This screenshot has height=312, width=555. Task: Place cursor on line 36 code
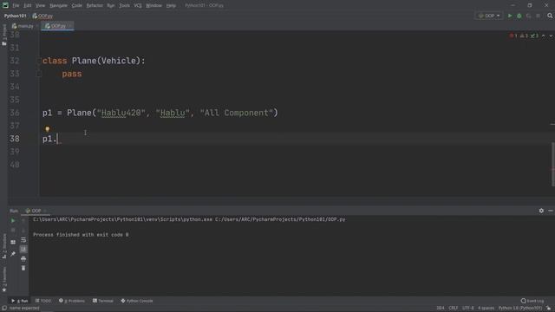[x=160, y=113]
